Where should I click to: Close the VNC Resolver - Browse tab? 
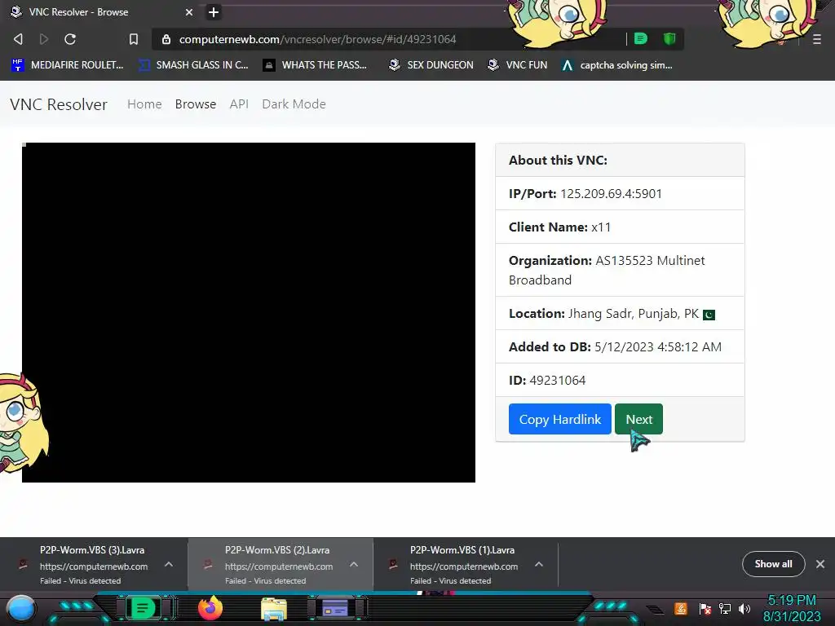pyautogui.click(x=189, y=11)
